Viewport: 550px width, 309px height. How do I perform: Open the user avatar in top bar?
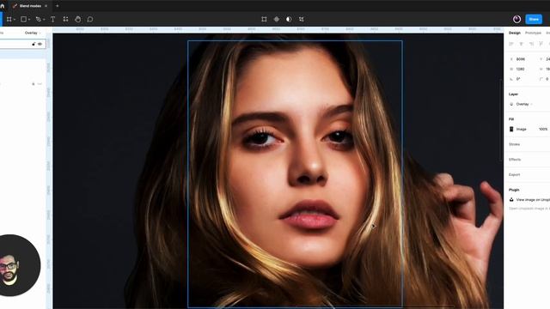click(x=516, y=19)
